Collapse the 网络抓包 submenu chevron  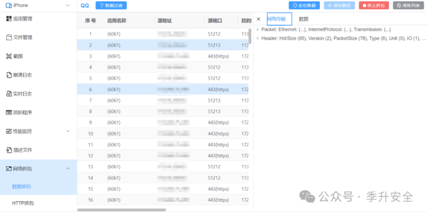[x=68, y=169]
